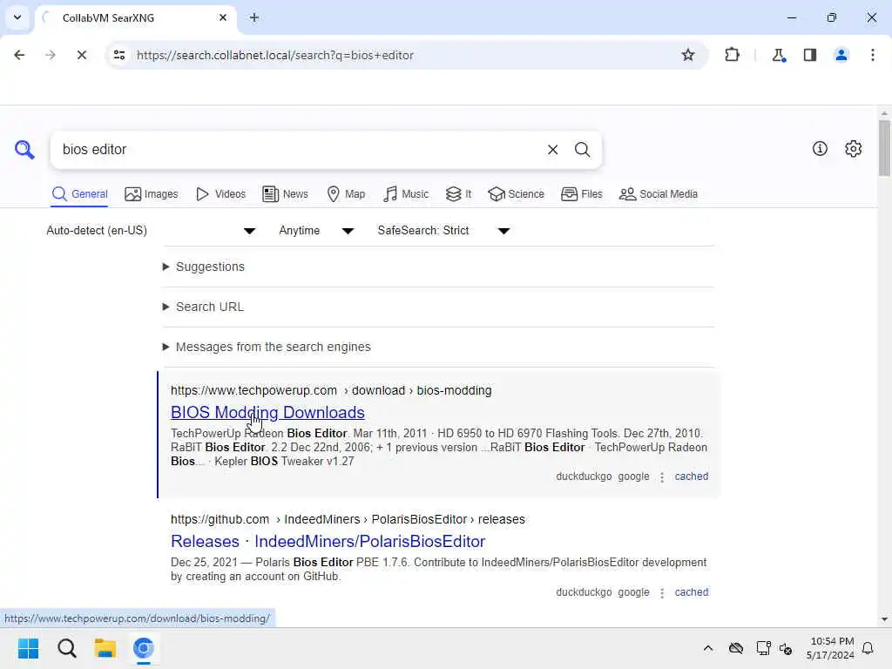Open Chrome Labs flask icon
Viewport: 892px width, 669px height.
pos(778,55)
